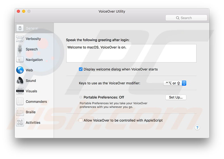224x159 pixels.
Task: Click the Portable Preferences description text
Action: pos(113,105)
